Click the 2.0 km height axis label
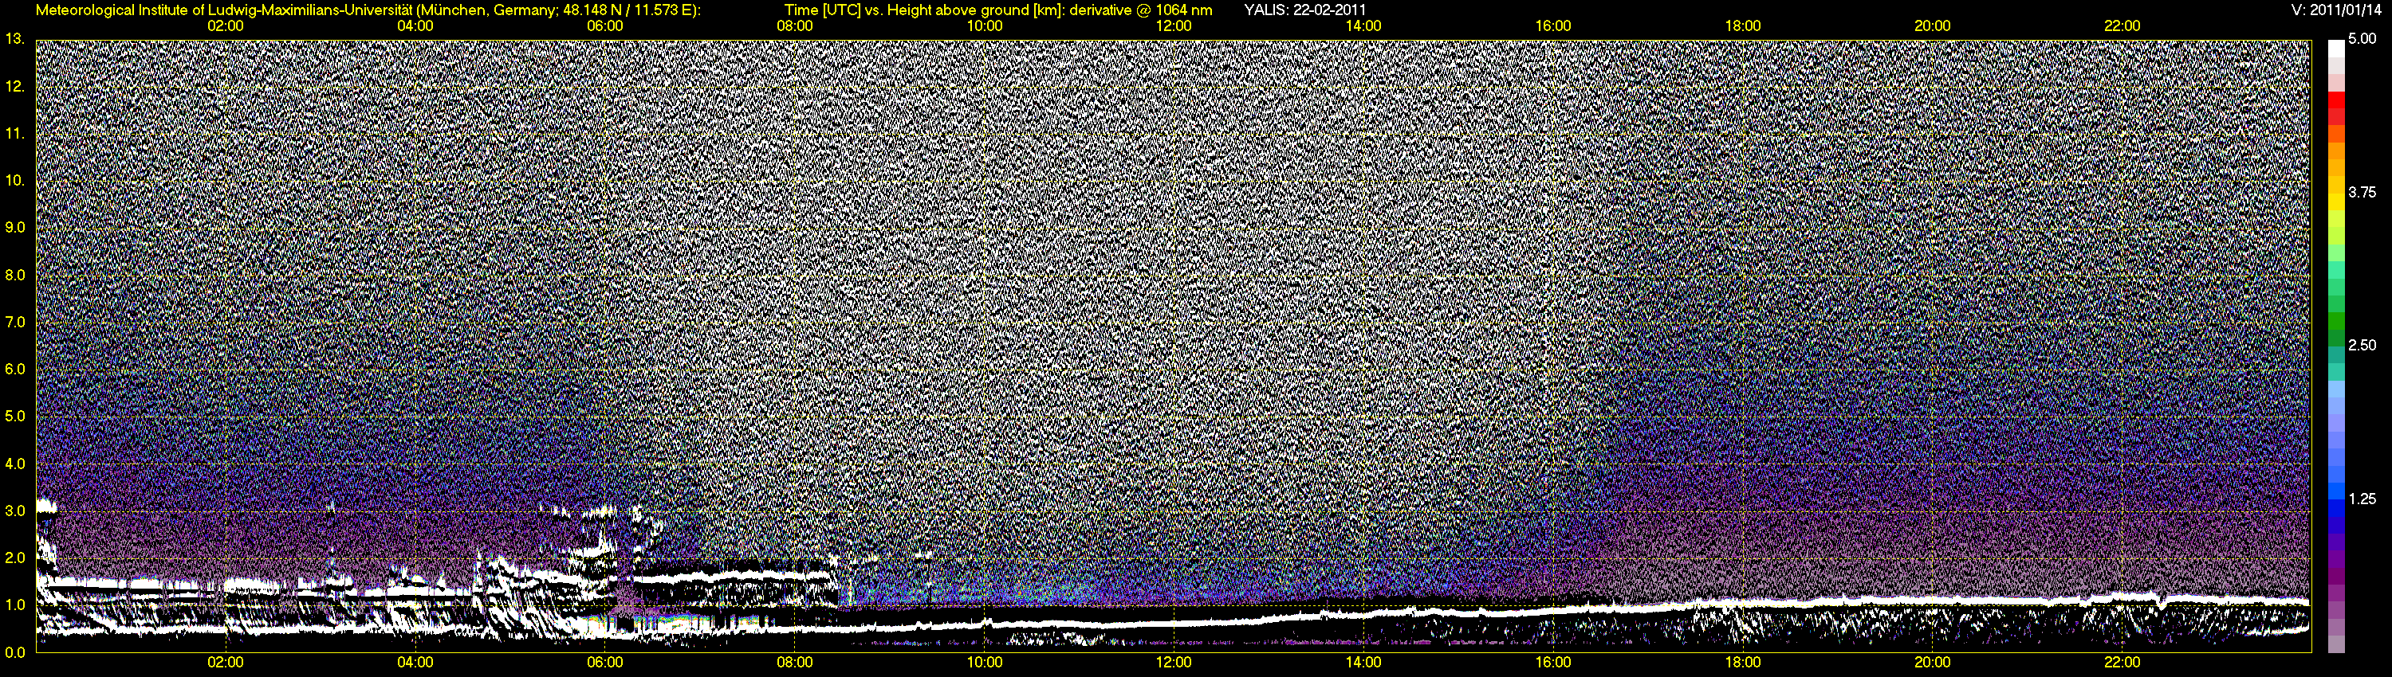The image size is (2392, 677). [x=15, y=558]
